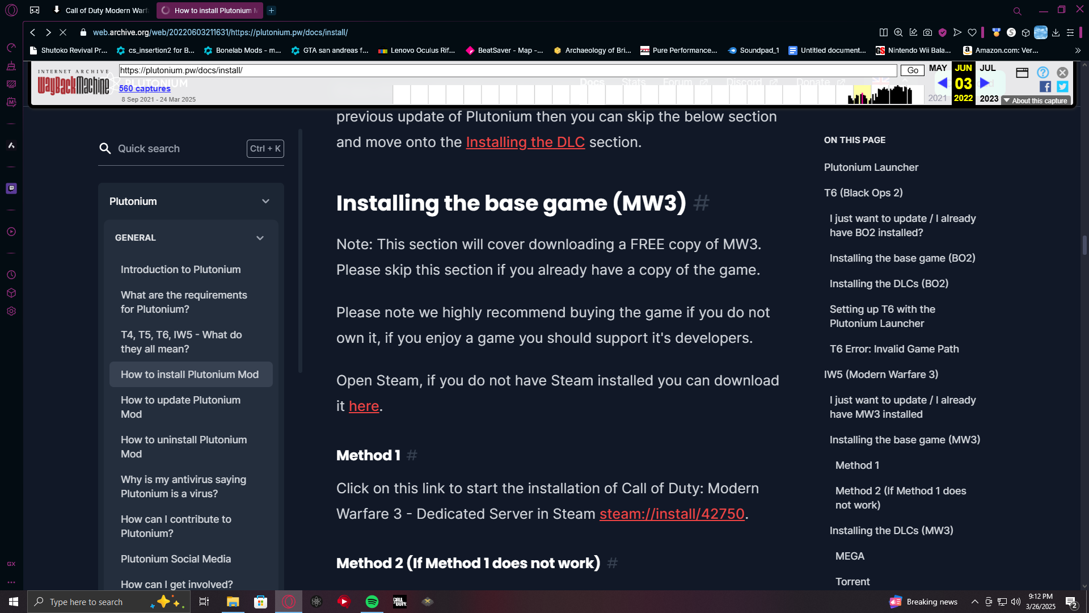Click the Go button in Wayback toolbar
1089x613 pixels.
(912, 70)
